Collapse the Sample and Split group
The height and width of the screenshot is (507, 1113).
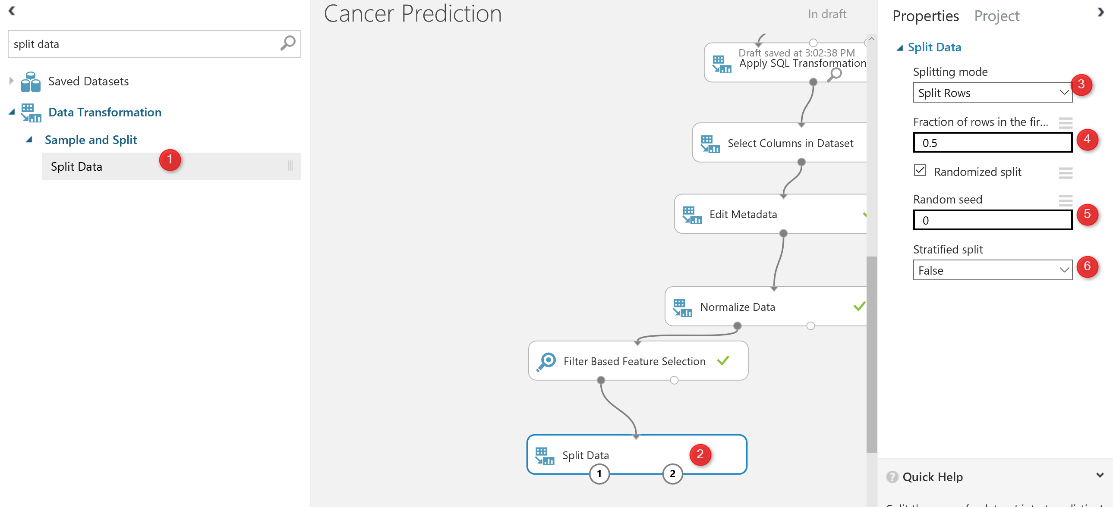(x=29, y=140)
